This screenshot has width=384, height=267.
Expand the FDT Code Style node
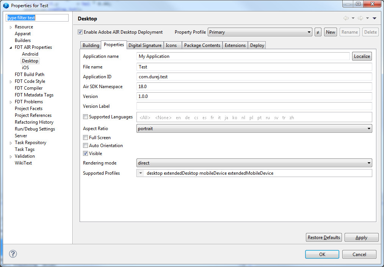point(11,82)
